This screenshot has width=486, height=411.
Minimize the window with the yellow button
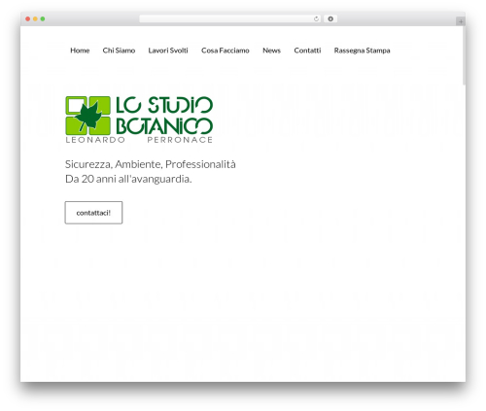pyautogui.click(x=35, y=18)
